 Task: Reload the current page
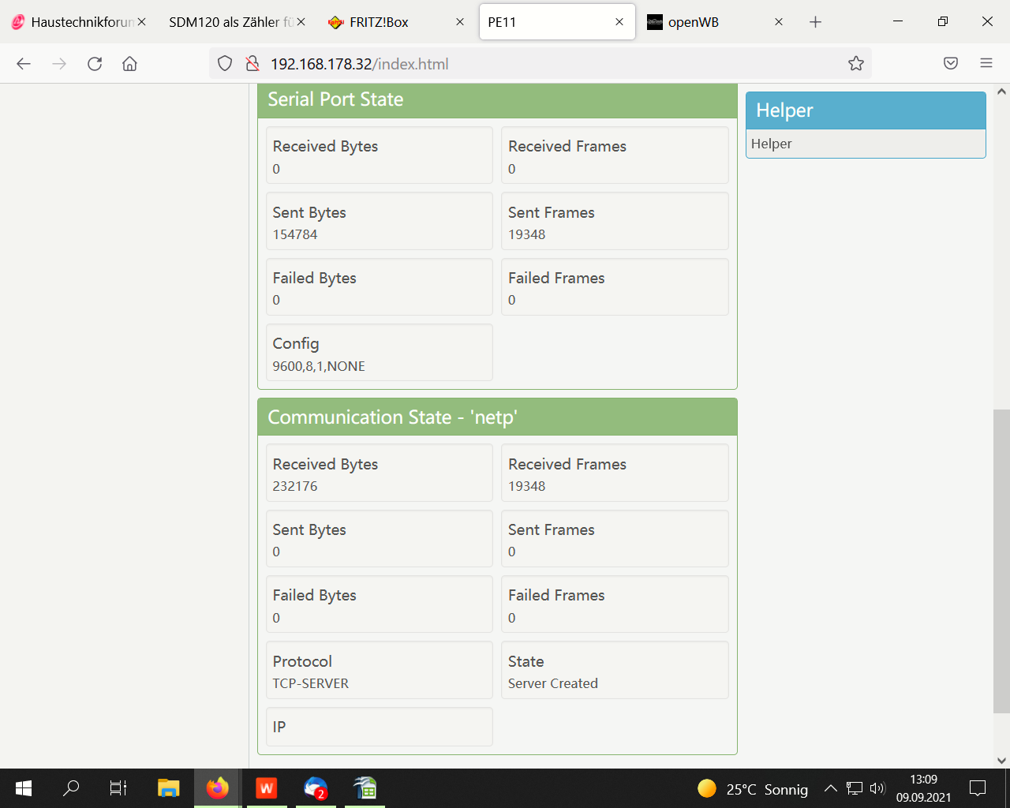[95, 64]
